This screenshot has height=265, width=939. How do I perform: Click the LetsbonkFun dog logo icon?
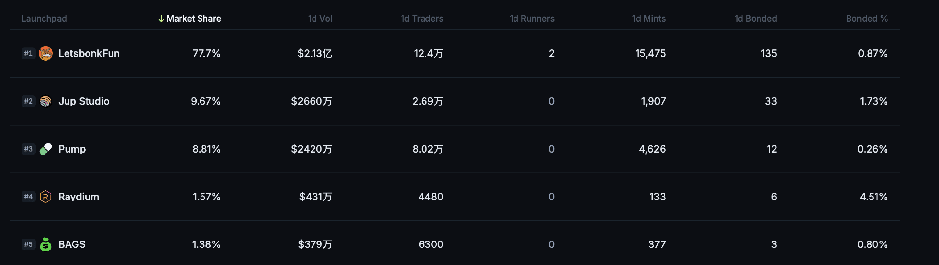[45, 53]
